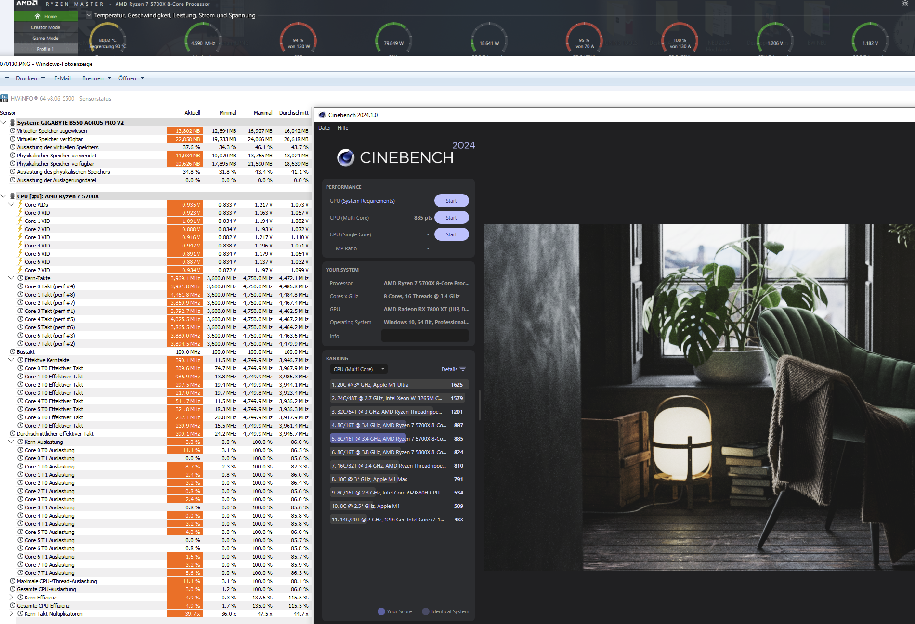Click the 80,02 °C temperature gauge
This screenshot has width=915, height=624.
(108, 39)
